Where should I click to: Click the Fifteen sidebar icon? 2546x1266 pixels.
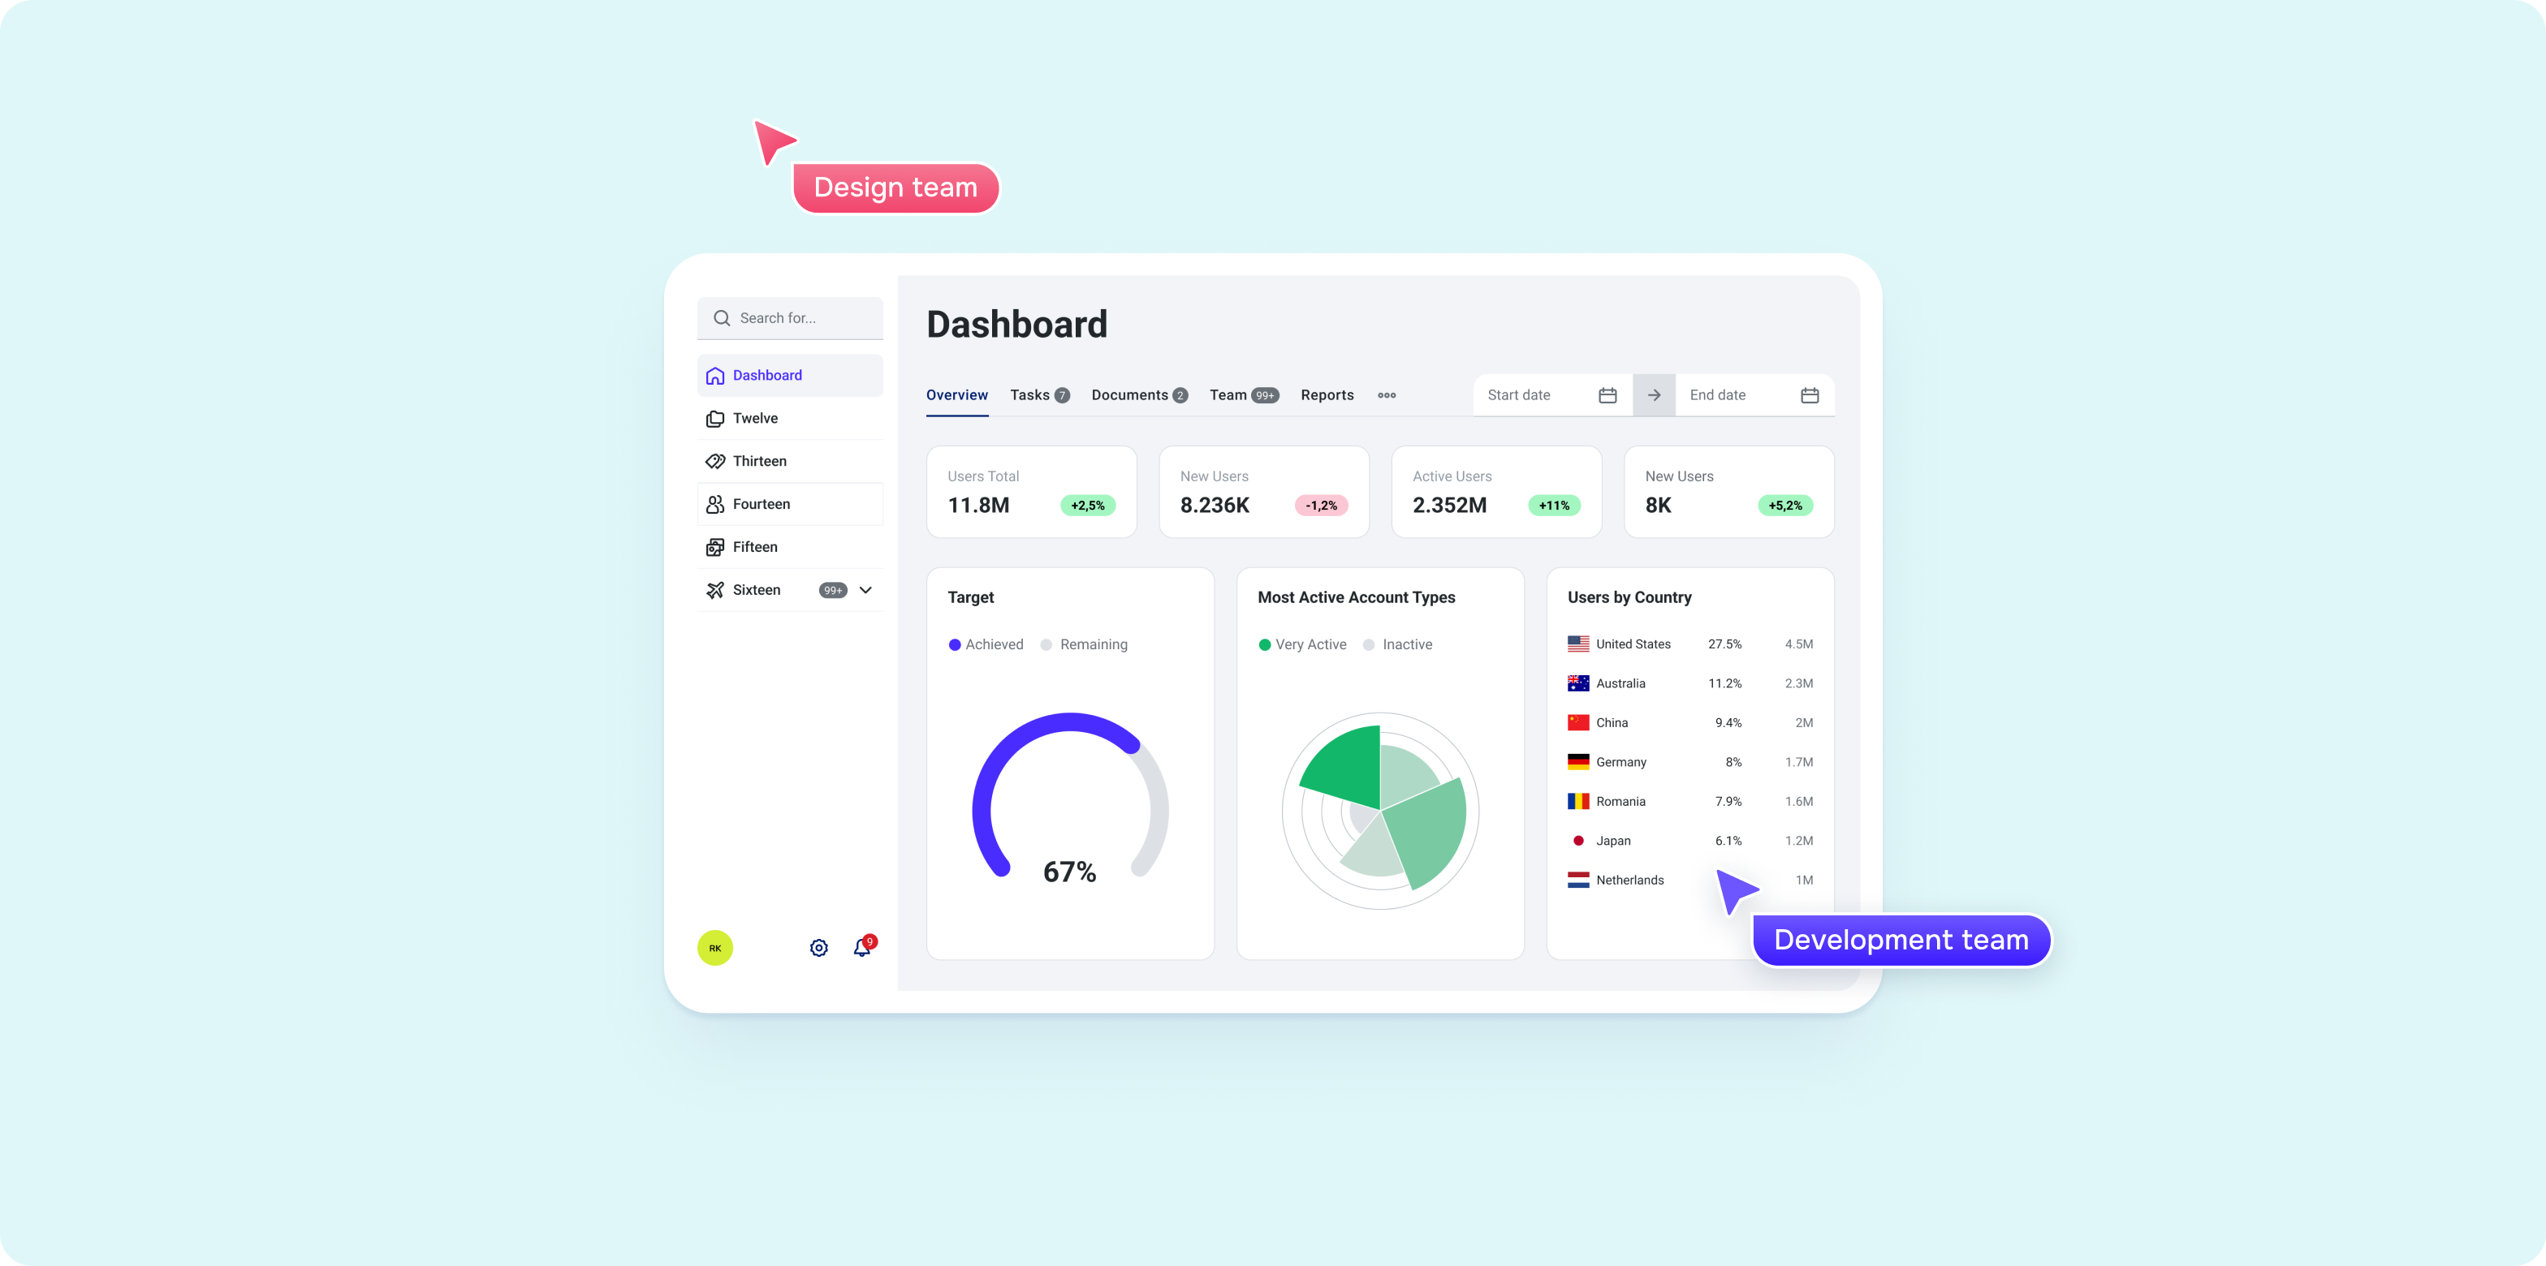click(x=714, y=547)
